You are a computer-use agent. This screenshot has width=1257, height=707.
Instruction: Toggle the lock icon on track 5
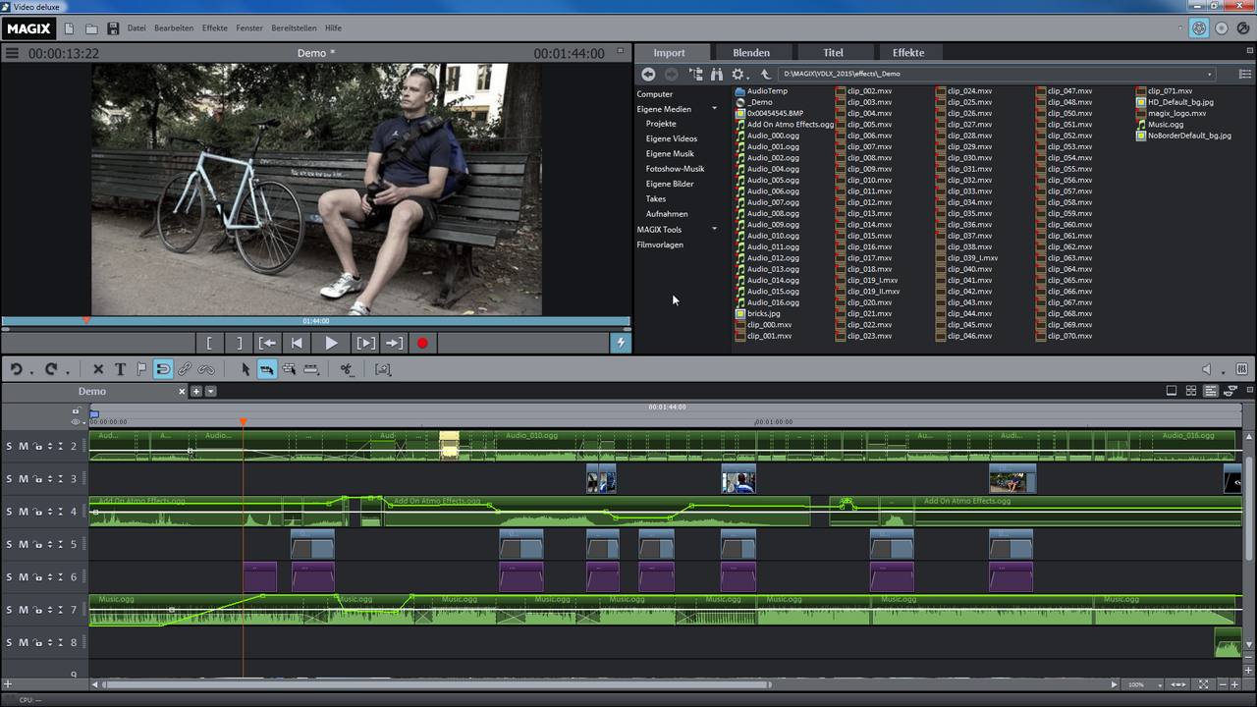(36, 545)
